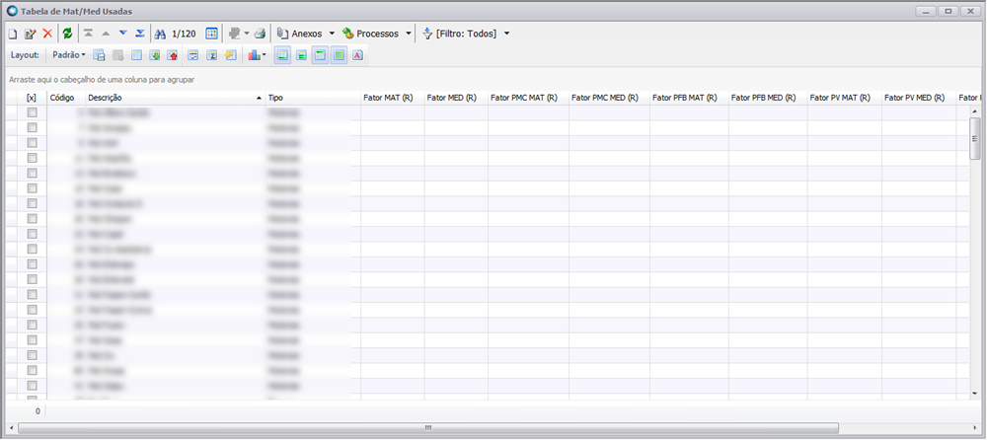Toggle the green row lines view button
Screen dimensions: 987x440
[x=301, y=55]
